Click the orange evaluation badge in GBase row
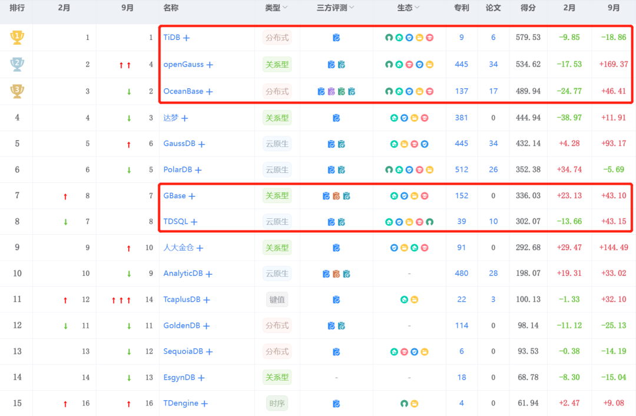The height and width of the screenshot is (416, 636). click(336, 197)
